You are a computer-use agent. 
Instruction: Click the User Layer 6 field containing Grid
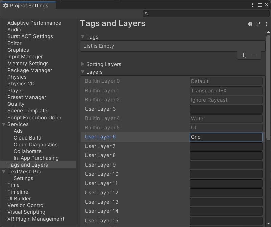[226, 137]
